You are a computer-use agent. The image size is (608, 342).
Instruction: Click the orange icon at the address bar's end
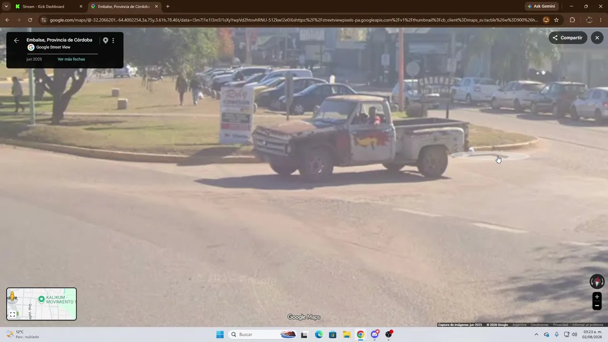(x=546, y=20)
